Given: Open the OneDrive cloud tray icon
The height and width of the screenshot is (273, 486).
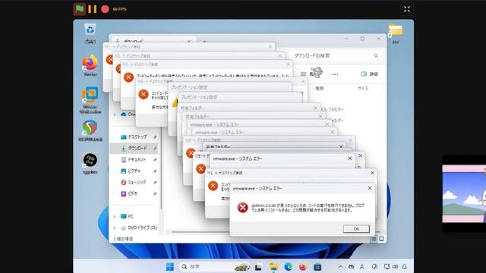Looking at the screenshot, I should [351, 267].
